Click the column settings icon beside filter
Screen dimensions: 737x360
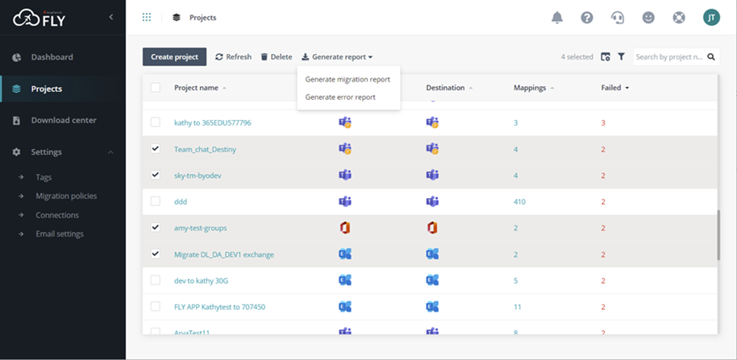click(606, 57)
